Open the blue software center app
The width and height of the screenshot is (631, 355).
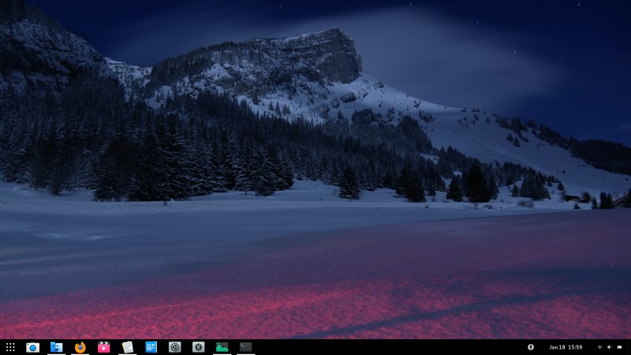151,347
